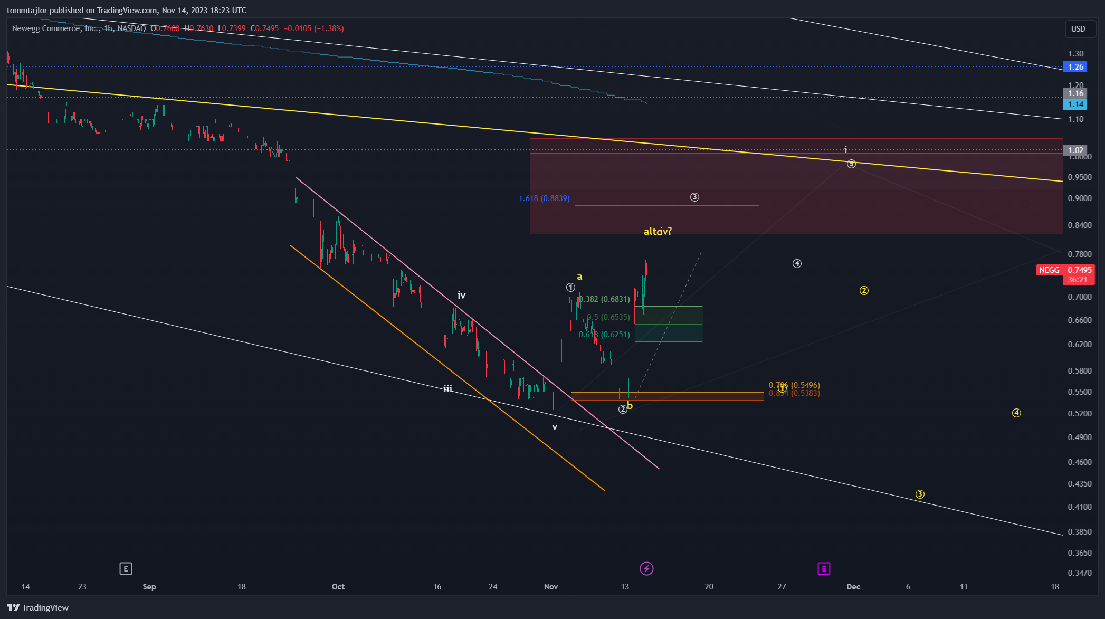Click the yellow circled 2 wave marker
The image size is (1105, 619).
tap(864, 291)
